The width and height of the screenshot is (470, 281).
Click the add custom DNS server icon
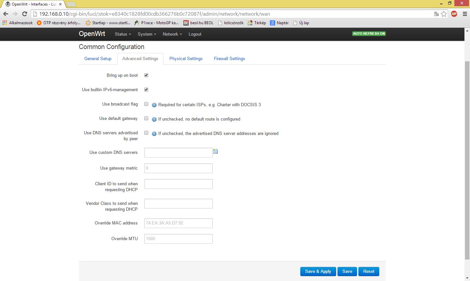(215, 151)
